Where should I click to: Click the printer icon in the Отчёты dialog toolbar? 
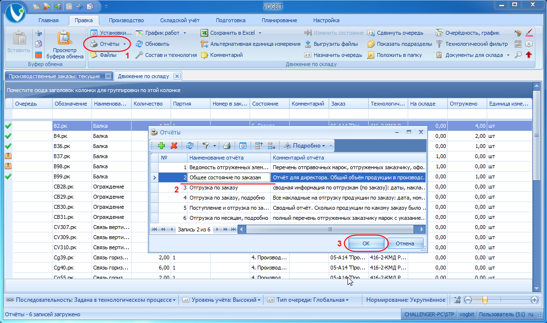point(227,146)
